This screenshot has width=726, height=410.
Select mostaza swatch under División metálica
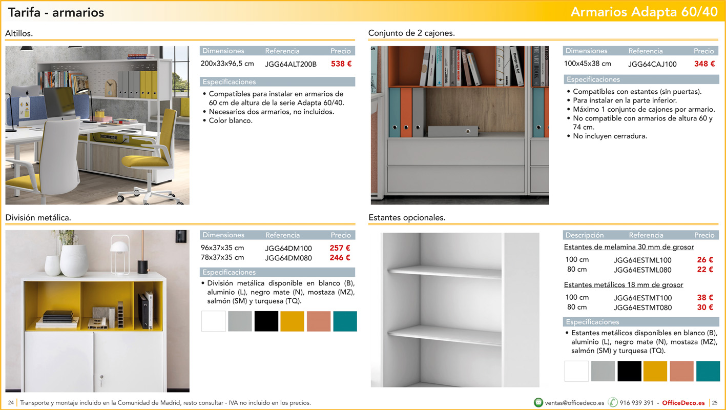pos(293,321)
